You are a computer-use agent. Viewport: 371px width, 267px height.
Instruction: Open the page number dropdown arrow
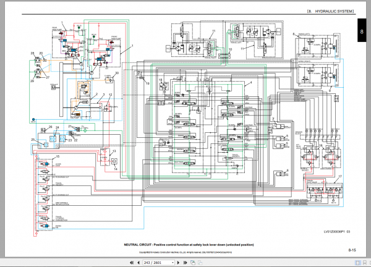173,263
